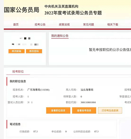Click the 招考人数 label
Image resolution: width=131 pixels, height=139 pixels.
(18, 96)
